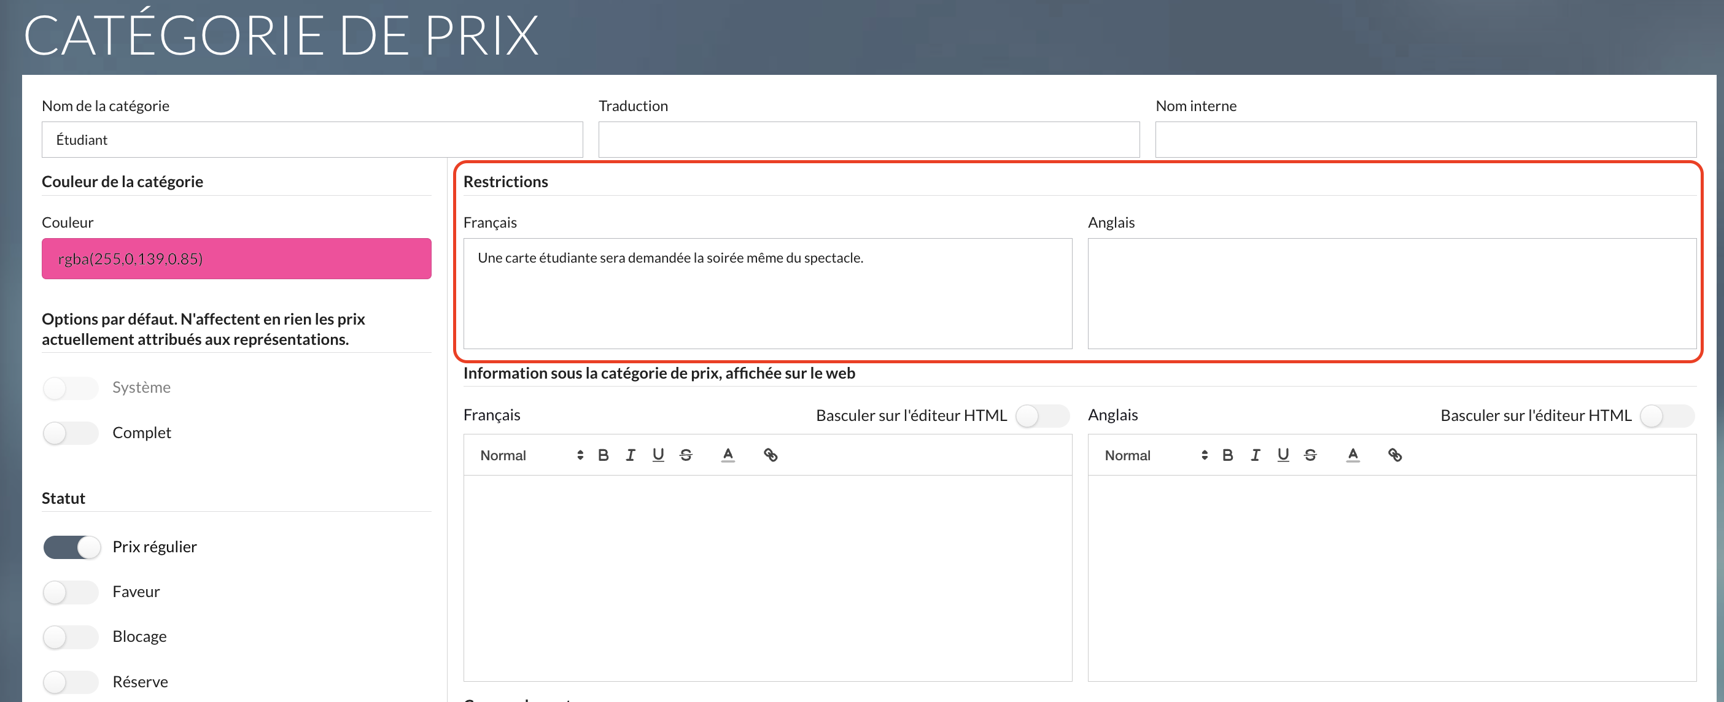This screenshot has height=702, width=1724.
Task: Click the Couleur de la catégorie heading
Action: click(x=122, y=182)
